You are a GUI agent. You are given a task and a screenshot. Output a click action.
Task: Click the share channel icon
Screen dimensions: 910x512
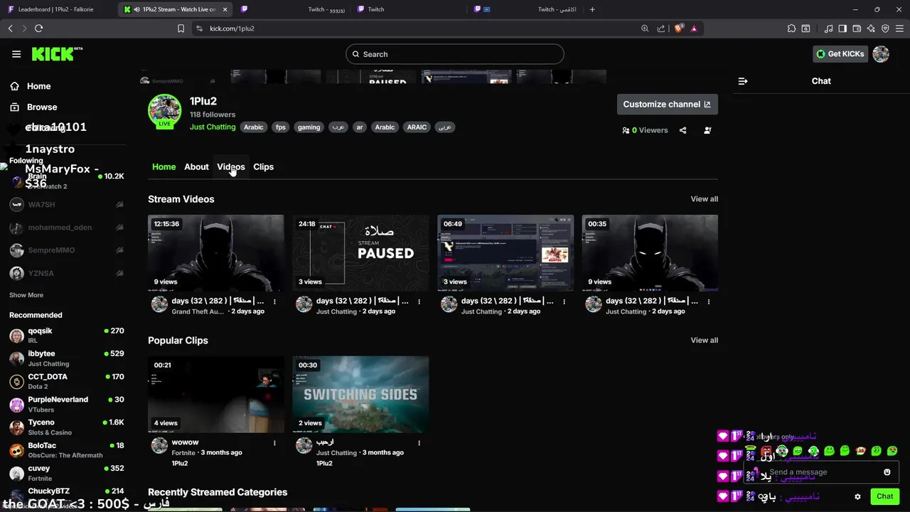tap(682, 130)
